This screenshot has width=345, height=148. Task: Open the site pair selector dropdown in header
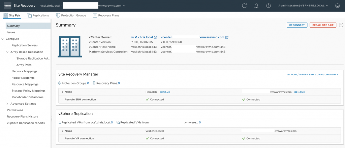[124, 6]
